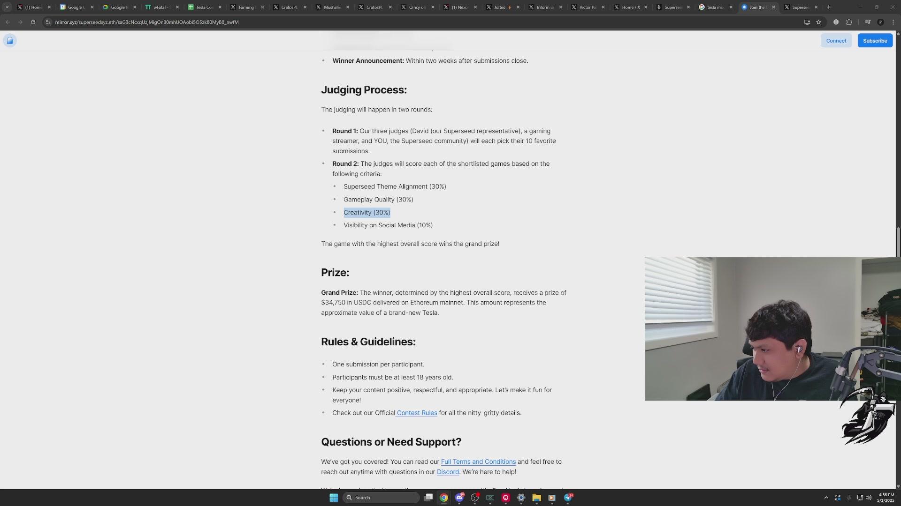
Task: Click the site information icon beside the URL
Action: coord(48,22)
